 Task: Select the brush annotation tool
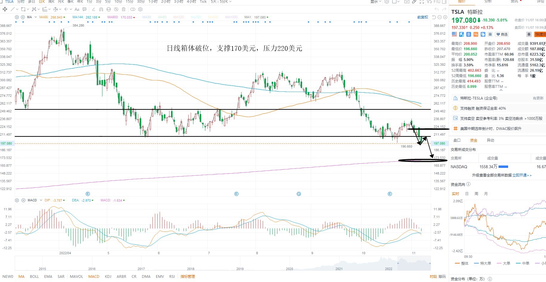[45, 9]
